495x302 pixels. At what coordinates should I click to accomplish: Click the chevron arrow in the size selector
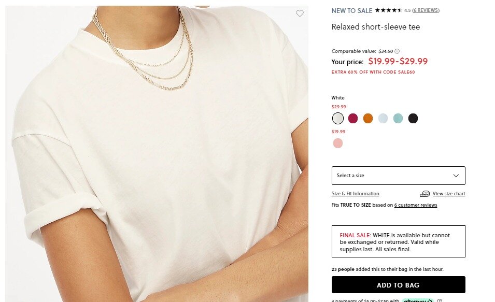pos(456,176)
